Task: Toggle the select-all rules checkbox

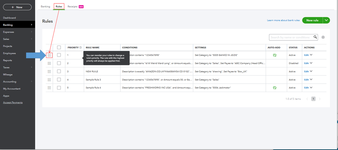Action: pyautogui.click(x=59, y=48)
